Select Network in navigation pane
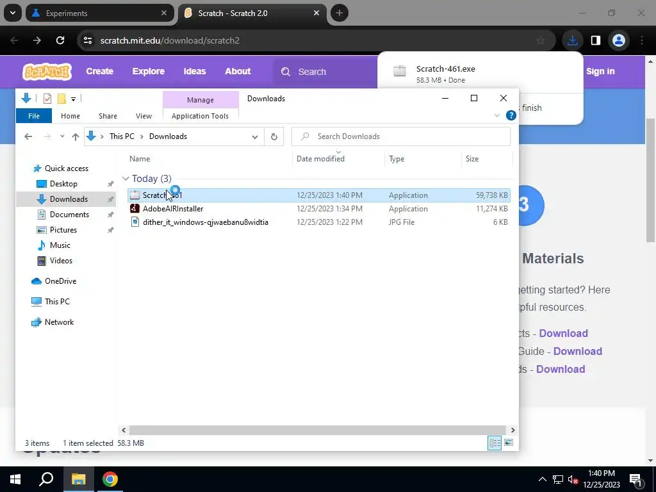The image size is (656, 492). (59, 322)
